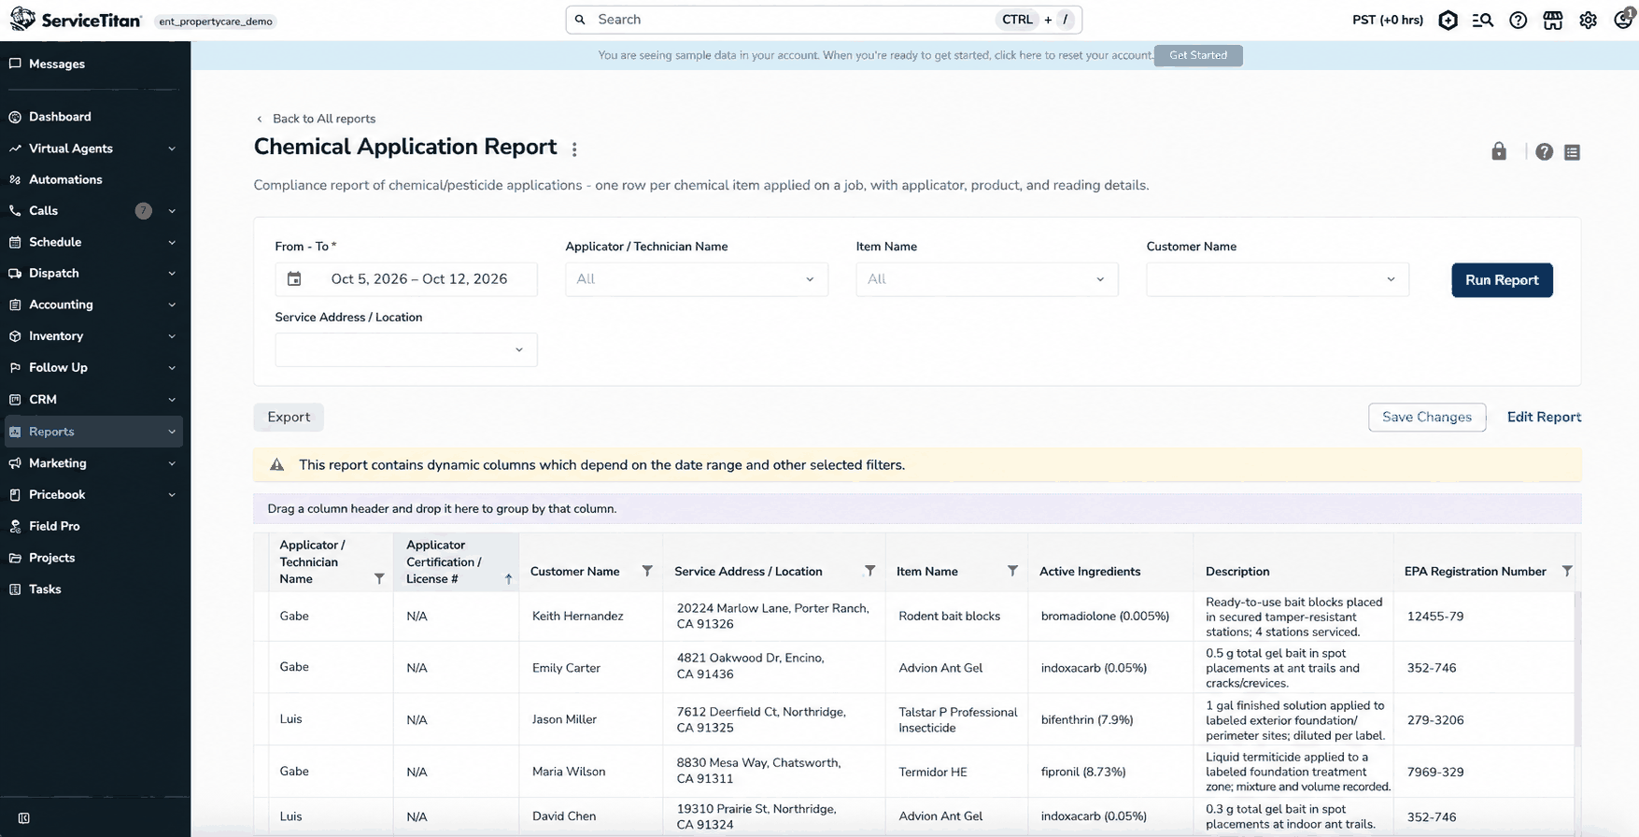Click the Titan hexagon icon in top bar
Viewport: 1639px width, 837px height.
(1448, 20)
